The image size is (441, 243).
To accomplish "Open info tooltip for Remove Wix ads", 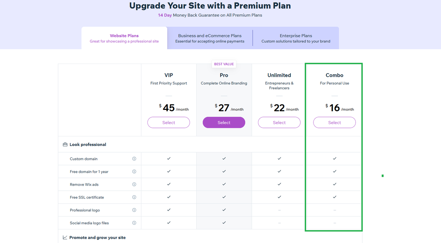I will point(134,185).
